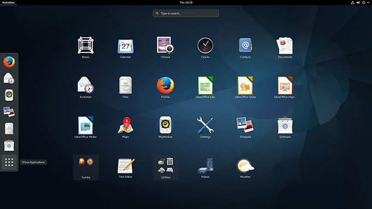Open Shotwell from the dash
This screenshot has width=372, height=209.
[9, 112]
